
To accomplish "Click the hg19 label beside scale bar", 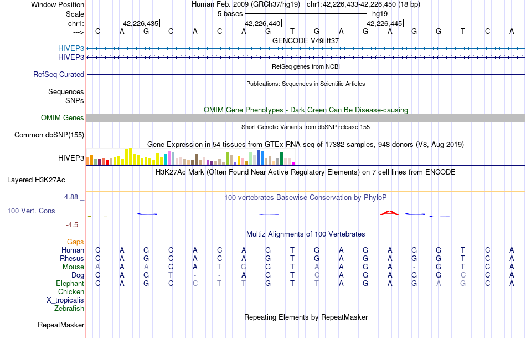I will click(380, 14).
